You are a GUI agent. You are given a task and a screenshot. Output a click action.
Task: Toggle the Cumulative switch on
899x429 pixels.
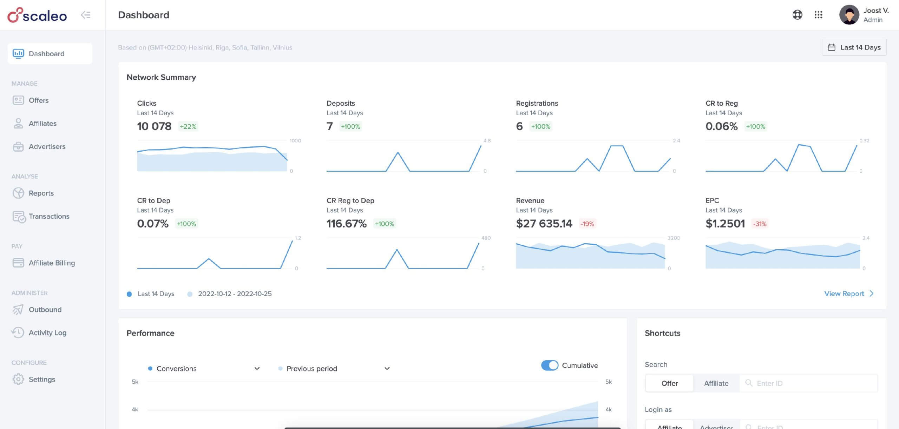tap(549, 365)
